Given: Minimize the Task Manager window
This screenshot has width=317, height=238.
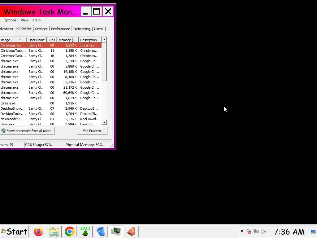Looking at the screenshot, I should coord(85,11).
